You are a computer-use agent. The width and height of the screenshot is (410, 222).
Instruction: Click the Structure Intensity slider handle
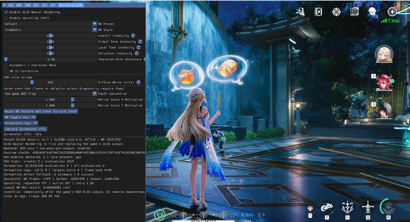50,53
